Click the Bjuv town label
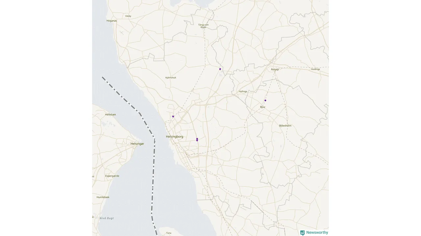 (262, 107)
